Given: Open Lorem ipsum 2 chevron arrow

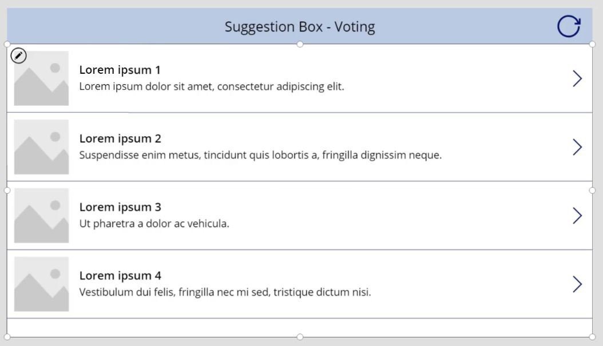Looking at the screenshot, I should (x=577, y=147).
